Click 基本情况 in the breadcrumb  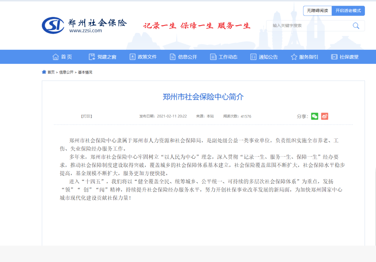pos(85,72)
